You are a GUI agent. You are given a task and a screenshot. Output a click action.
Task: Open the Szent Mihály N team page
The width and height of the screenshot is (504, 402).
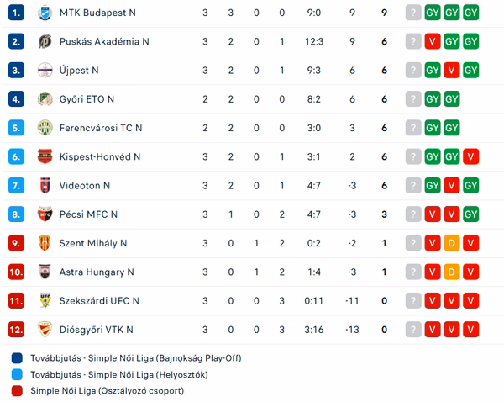point(93,243)
